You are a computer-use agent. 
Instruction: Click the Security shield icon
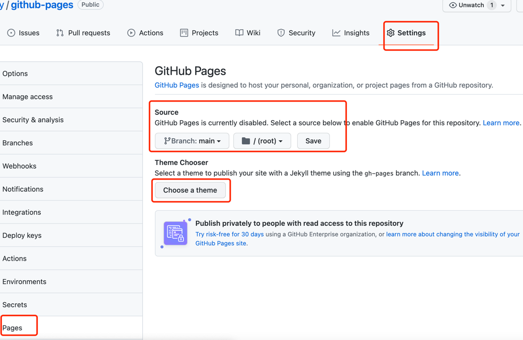coord(281,33)
